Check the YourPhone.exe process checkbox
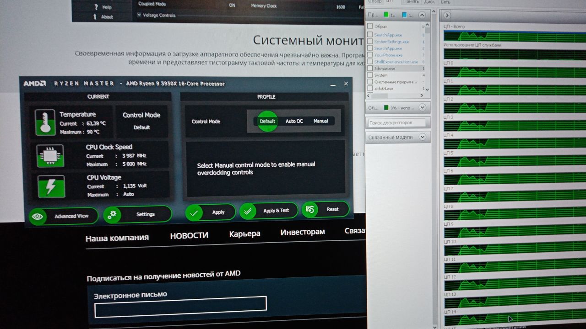This screenshot has height=329, width=586. [x=370, y=55]
